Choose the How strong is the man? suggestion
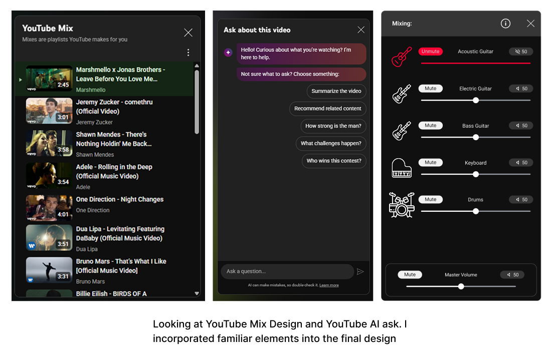 [x=333, y=126]
